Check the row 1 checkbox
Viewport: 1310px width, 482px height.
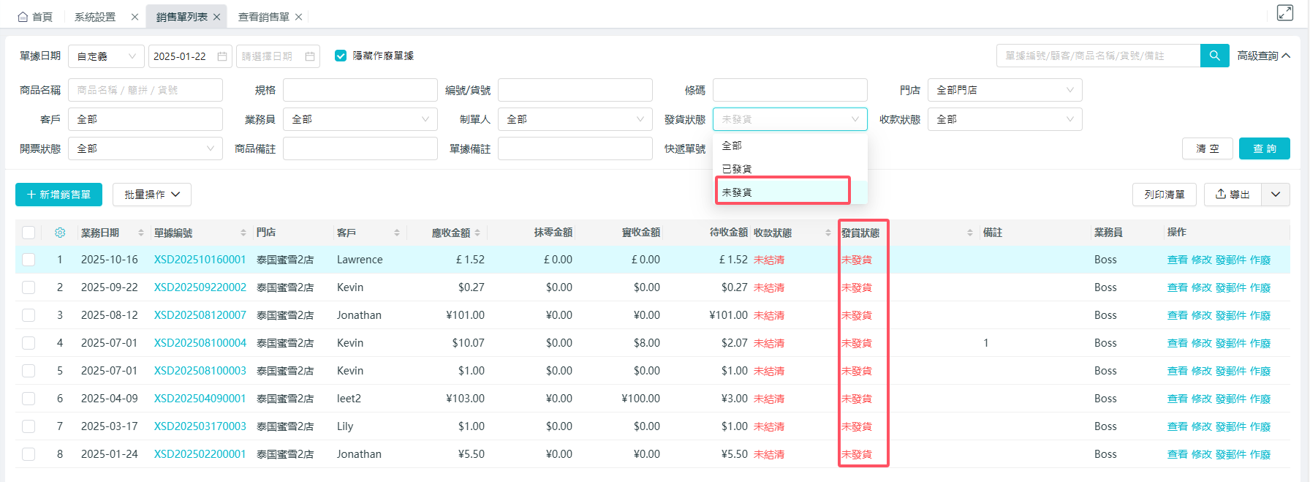29,260
